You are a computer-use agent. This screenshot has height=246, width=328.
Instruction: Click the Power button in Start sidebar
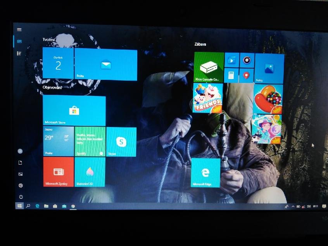(21, 197)
